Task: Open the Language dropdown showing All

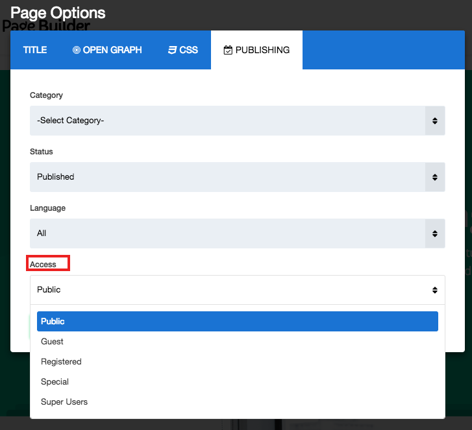Action: [x=237, y=233]
